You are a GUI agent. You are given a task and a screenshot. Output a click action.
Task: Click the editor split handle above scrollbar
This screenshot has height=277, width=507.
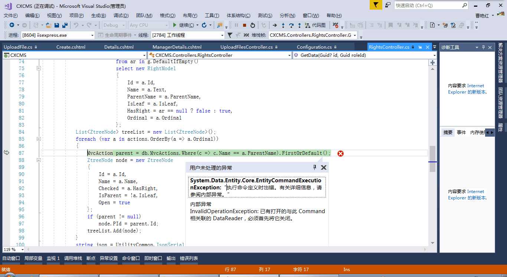(432, 63)
